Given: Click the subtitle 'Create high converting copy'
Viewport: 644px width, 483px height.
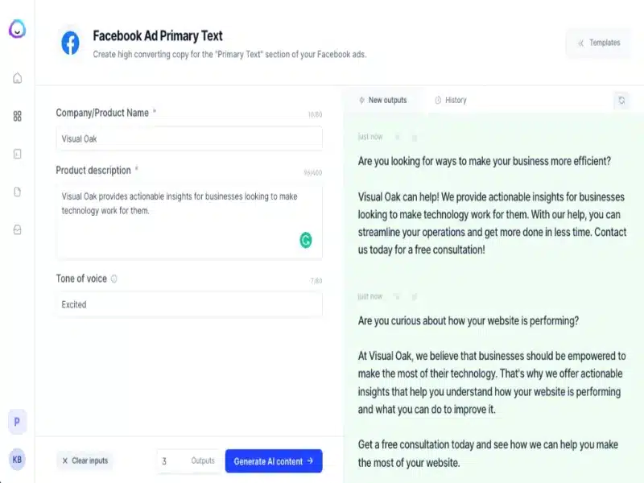Looking at the screenshot, I should tap(229, 54).
